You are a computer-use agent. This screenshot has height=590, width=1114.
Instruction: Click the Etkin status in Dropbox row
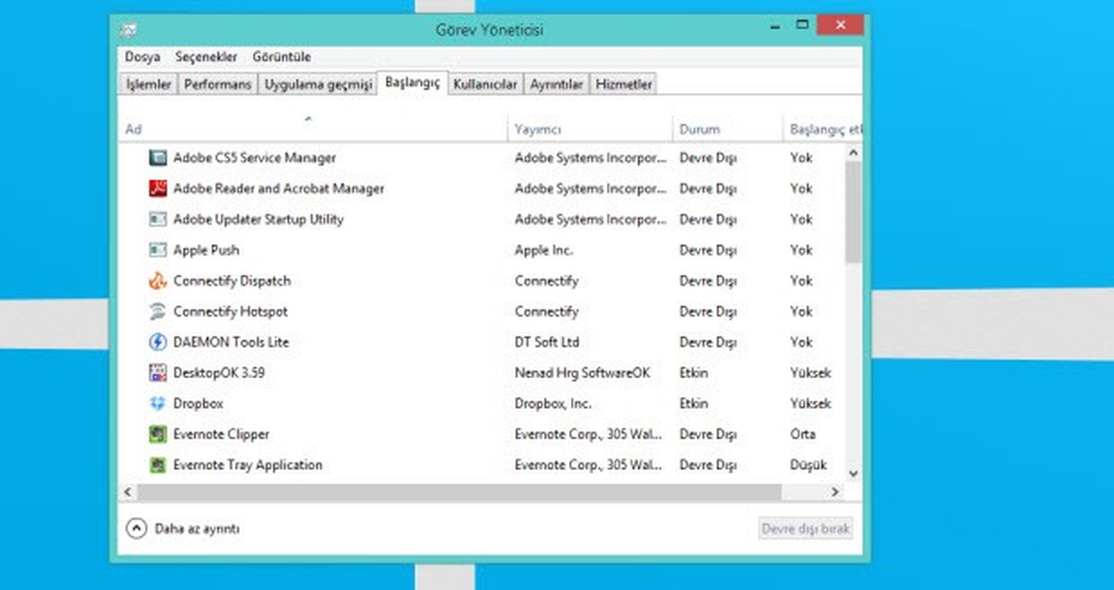pyautogui.click(x=693, y=403)
